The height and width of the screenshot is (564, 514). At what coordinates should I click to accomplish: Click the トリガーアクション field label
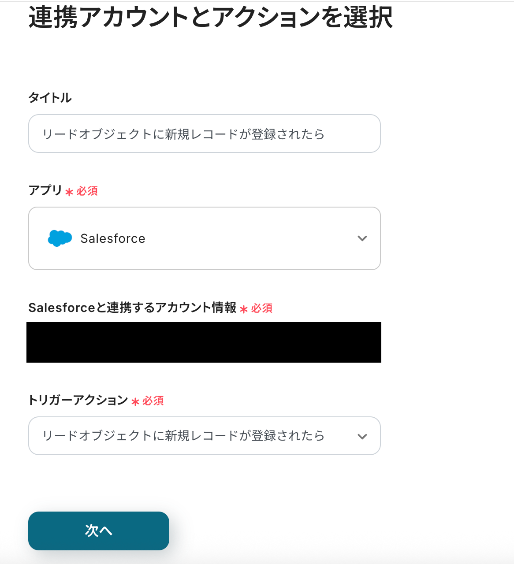(78, 400)
